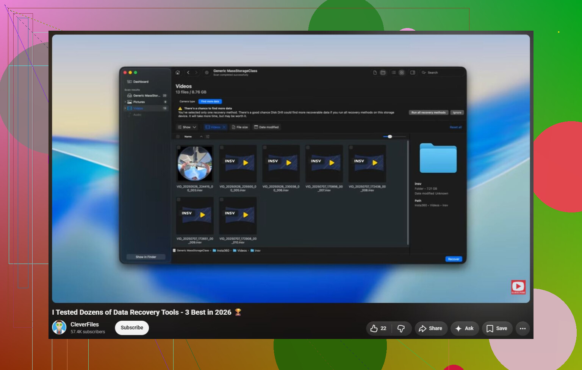Navigate back with the left arrow
582x370 pixels.
pos(188,72)
